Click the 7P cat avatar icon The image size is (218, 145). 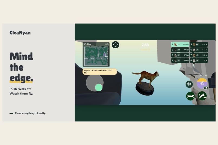click(x=194, y=50)
